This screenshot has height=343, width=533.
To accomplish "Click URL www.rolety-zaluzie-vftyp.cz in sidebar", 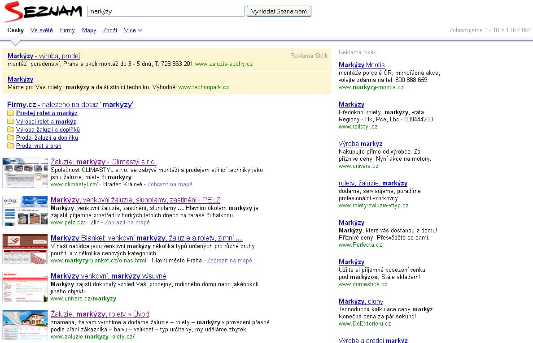I will (374, 205).
